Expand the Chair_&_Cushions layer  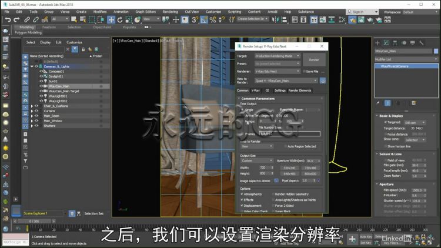tap(32, 106)
